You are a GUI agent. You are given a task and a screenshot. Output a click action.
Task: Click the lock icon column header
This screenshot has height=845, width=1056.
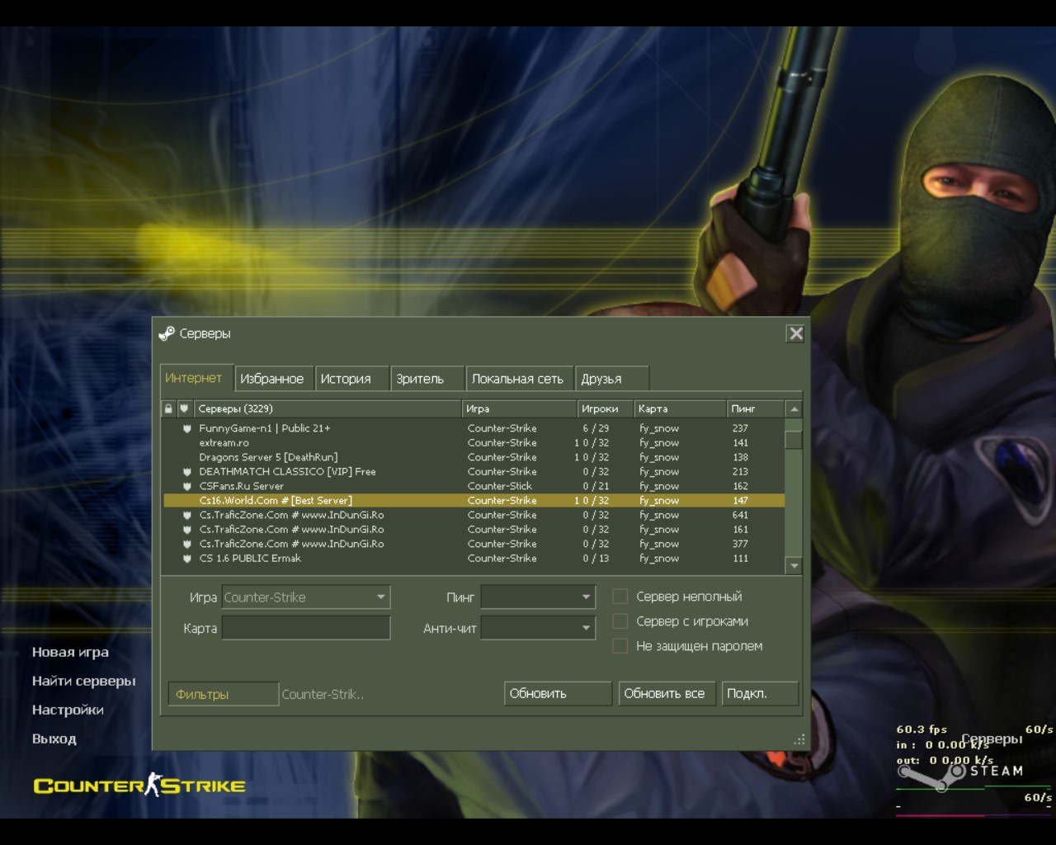coord(168,408)
